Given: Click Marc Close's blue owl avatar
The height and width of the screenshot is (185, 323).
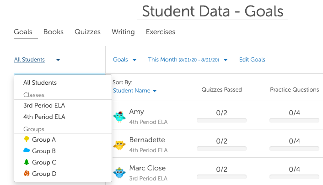Looking at the screenshot, I should coord(119,173).
